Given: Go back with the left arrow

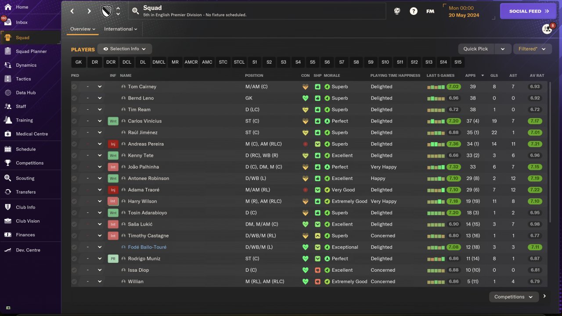Looking at the screenshot, I should click(72, 11).
